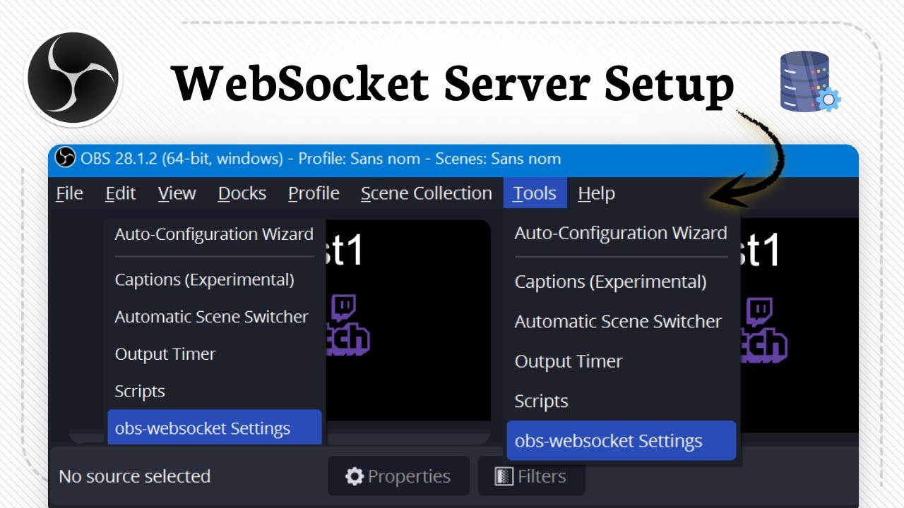Screen dimensions: 904x508
Task: Open the Docks menu
Action: [x=242, y=193]
